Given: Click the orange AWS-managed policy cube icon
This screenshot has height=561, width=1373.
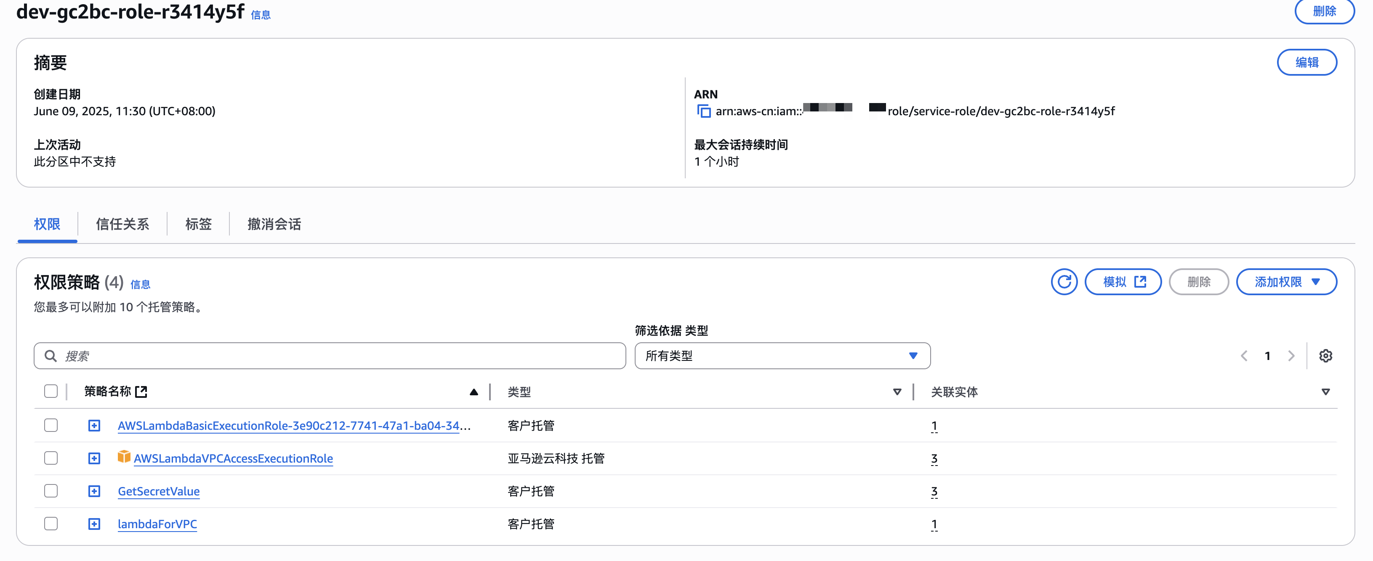Looking at the screenshot, I should pyautogui.click(x=124, y=457).
